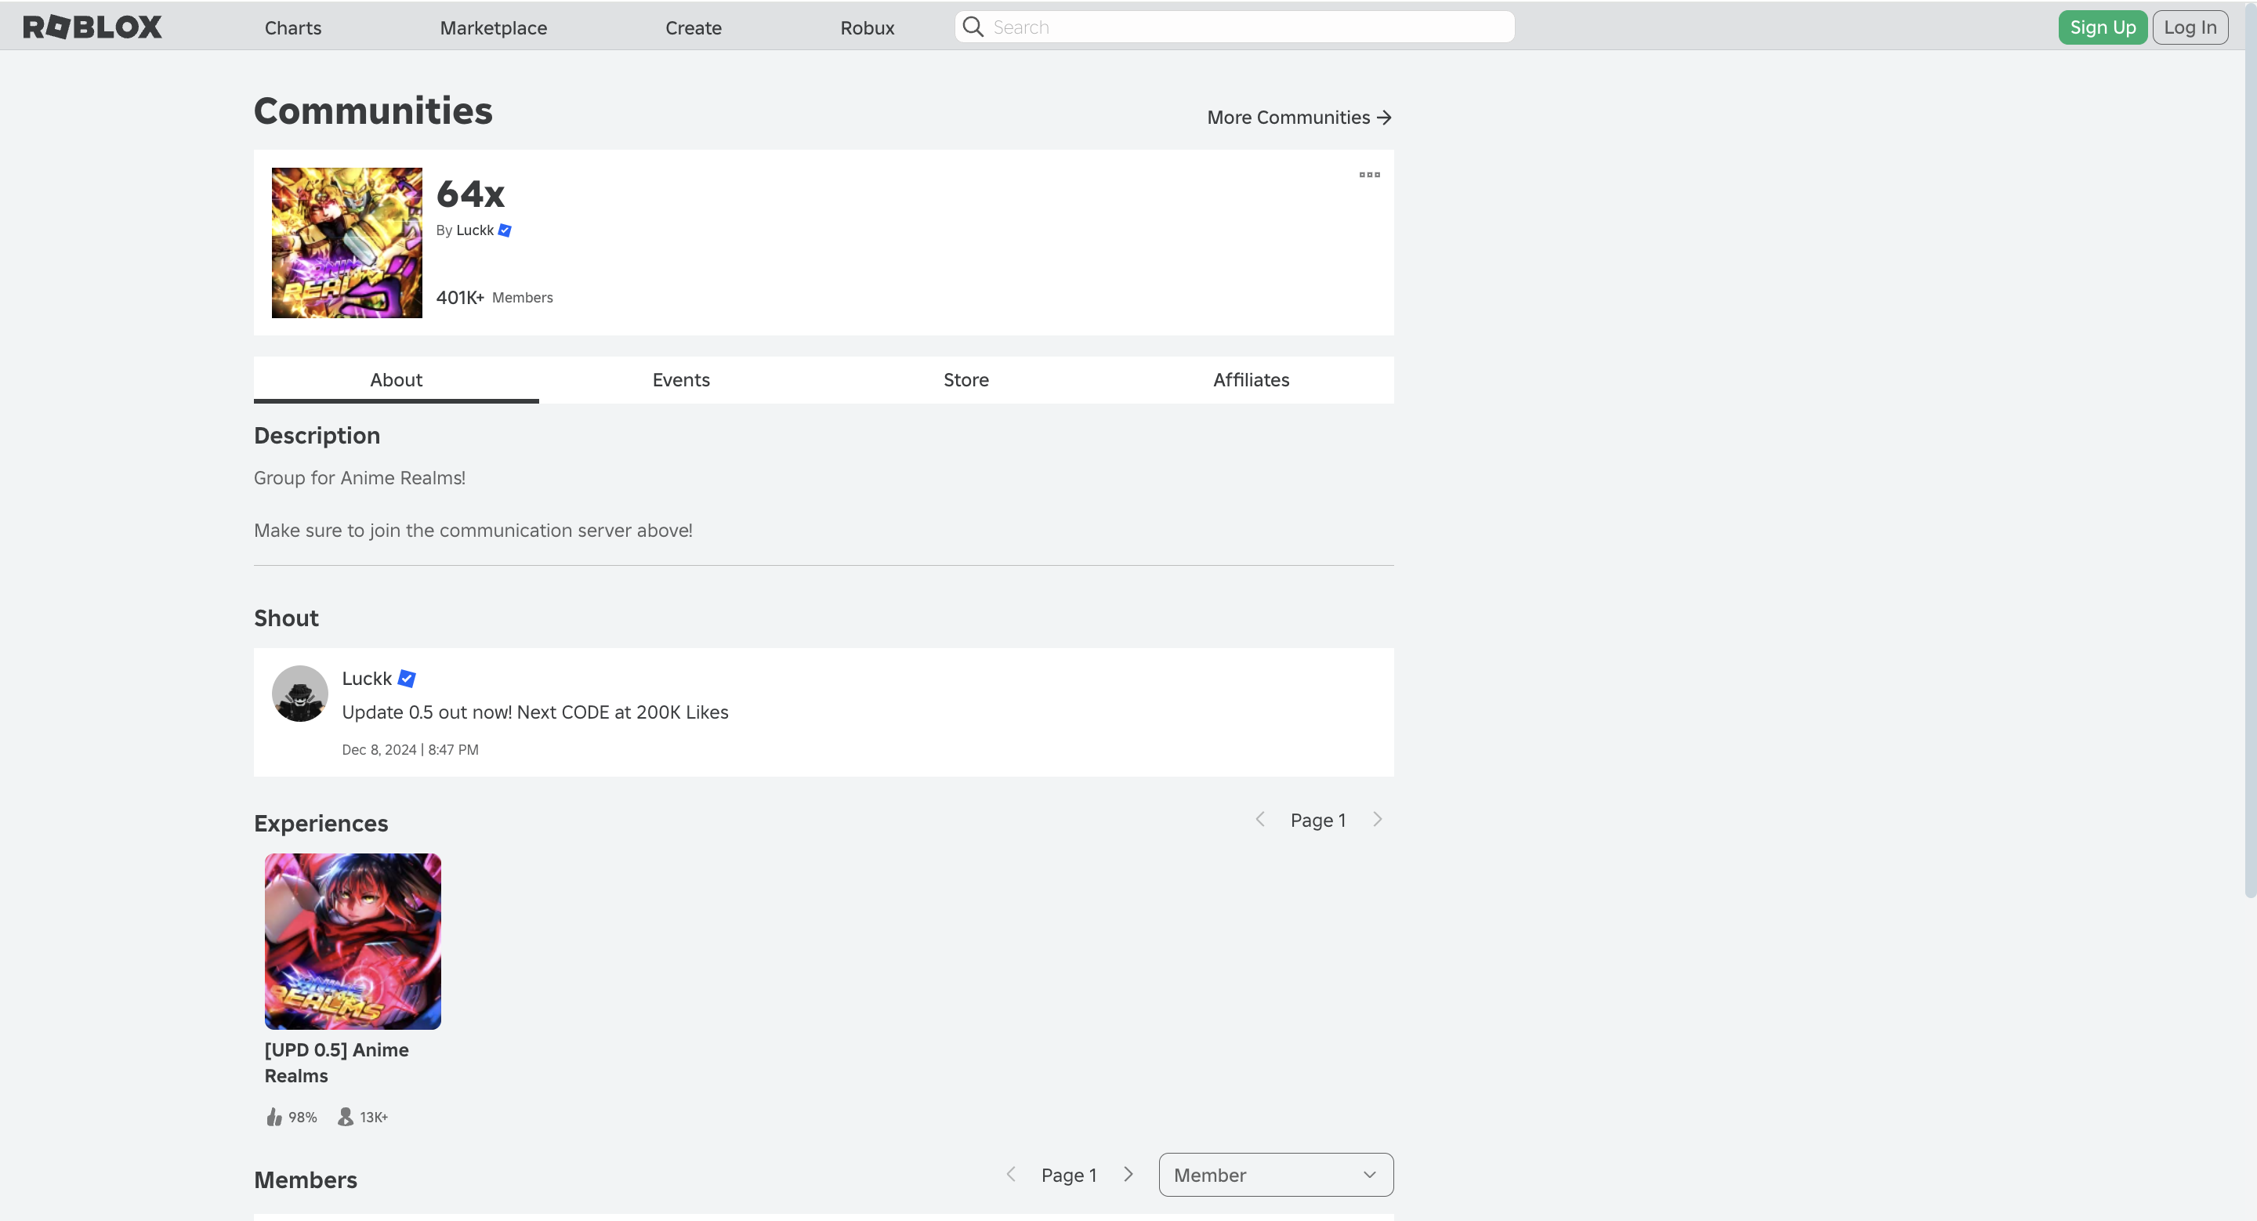The width and height of the screenshot is (2257, 1221).
Task: Click the thumbs-up 98% rating icon
Action: click(x=274, y=1117)
